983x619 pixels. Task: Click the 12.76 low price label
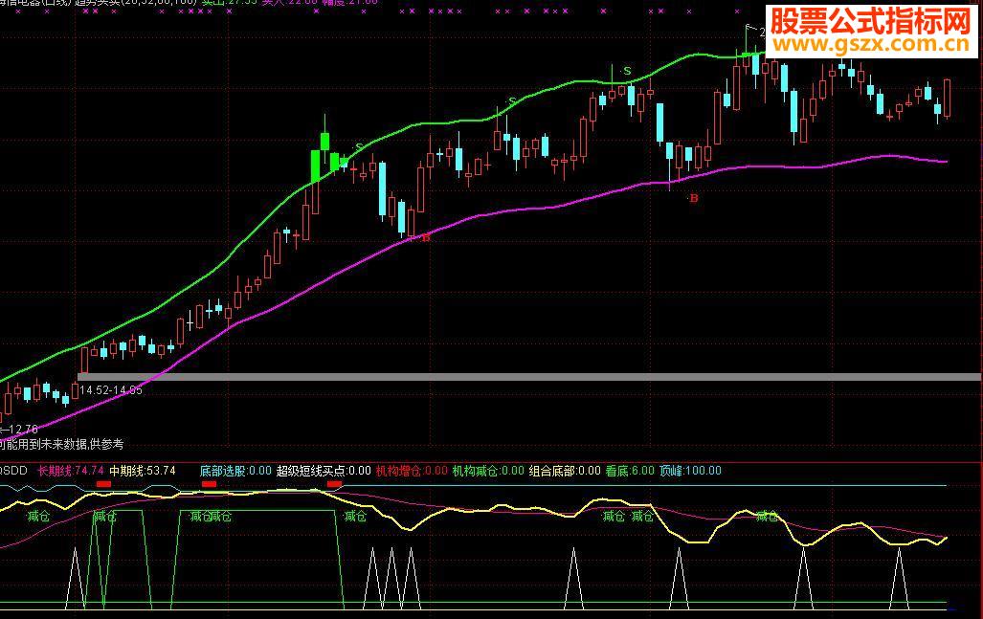[21, 430]
